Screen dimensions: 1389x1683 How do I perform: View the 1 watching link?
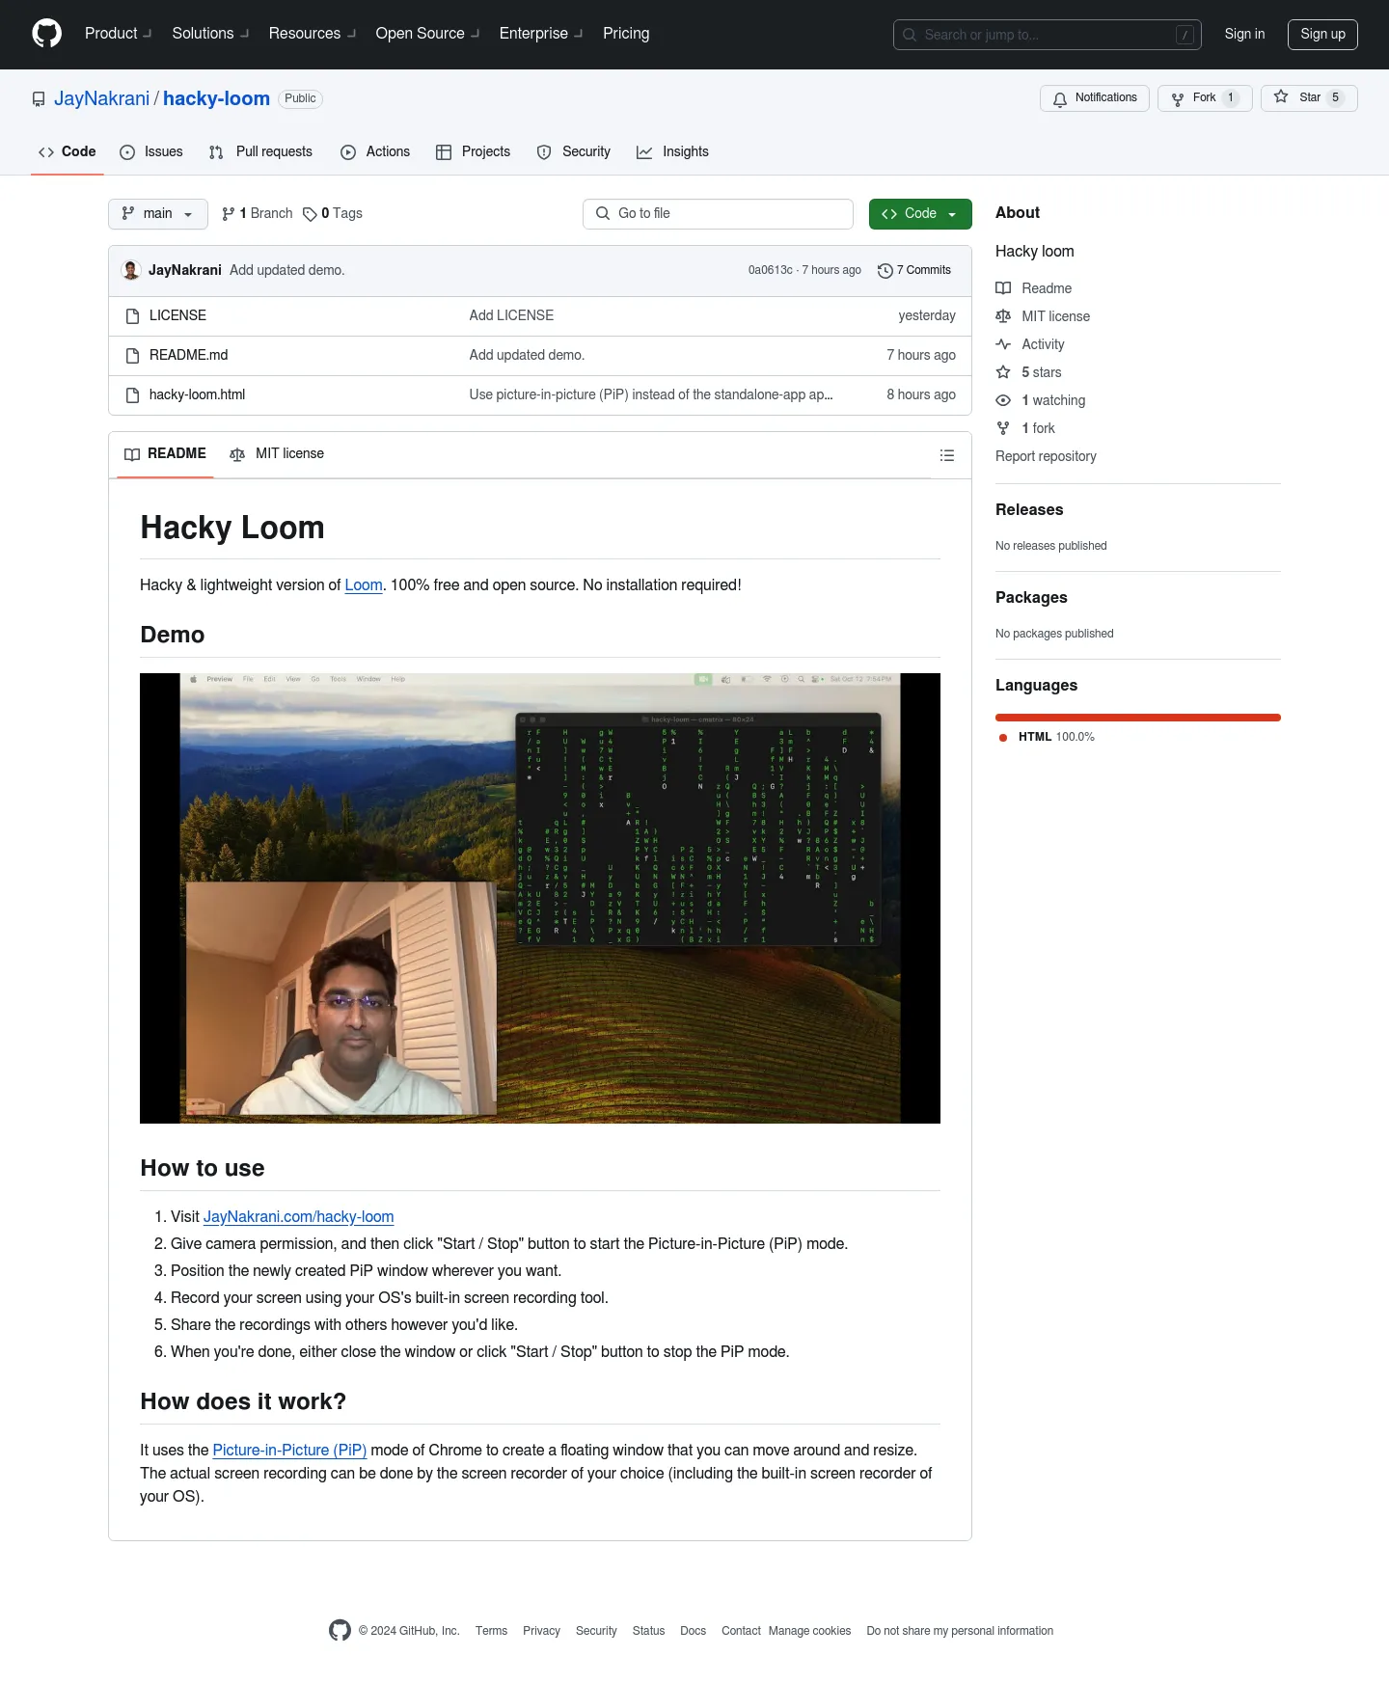click(1041, 400)
